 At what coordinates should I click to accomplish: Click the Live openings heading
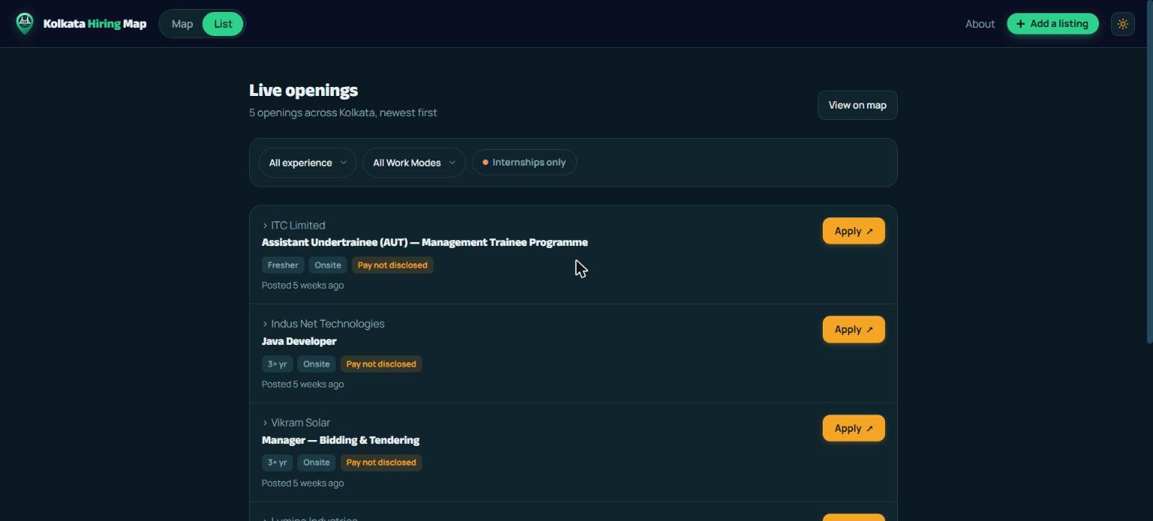tap(303, 91)
